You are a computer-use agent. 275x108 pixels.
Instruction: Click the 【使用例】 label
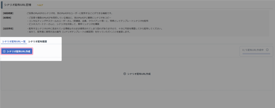pyautogui.click(x=7, y=18)
